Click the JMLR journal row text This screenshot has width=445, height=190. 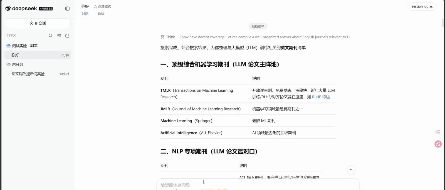point(201,109)
